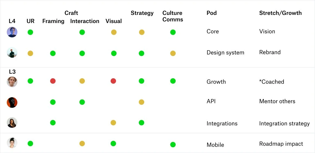Click the yellow Visual dot in Integrations row

113,123
